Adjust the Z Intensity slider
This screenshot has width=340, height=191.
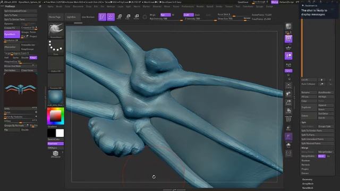200,19
